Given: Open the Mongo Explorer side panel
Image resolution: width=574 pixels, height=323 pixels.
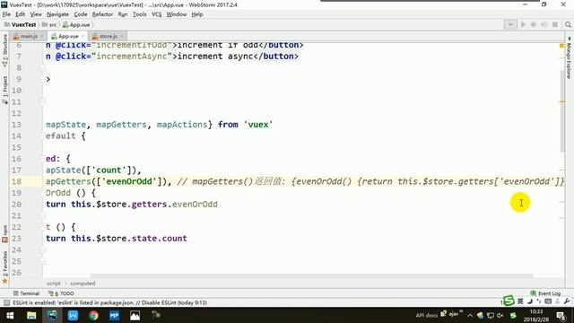Looking at the screenshot, I should click(x=569, y=57).
